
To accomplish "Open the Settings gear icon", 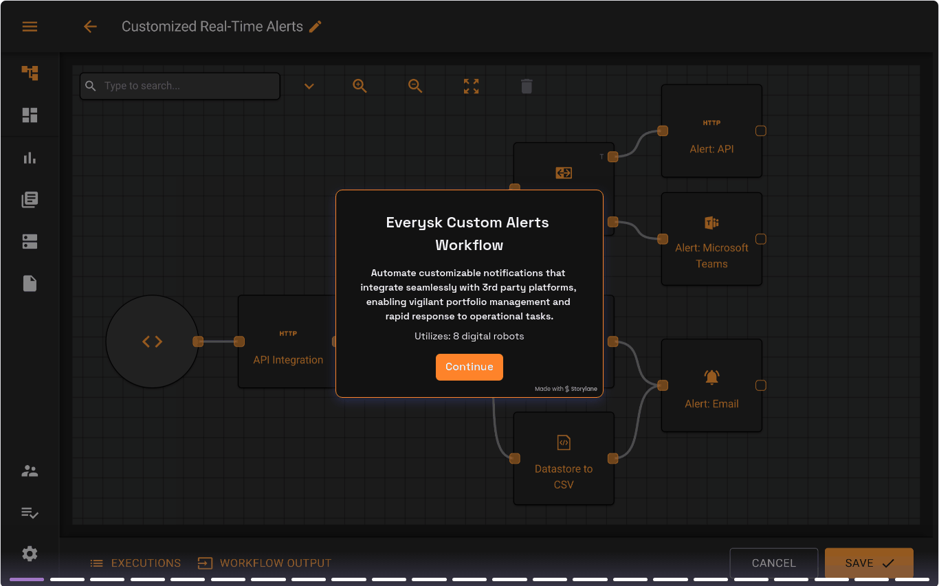I will [30, 554].
